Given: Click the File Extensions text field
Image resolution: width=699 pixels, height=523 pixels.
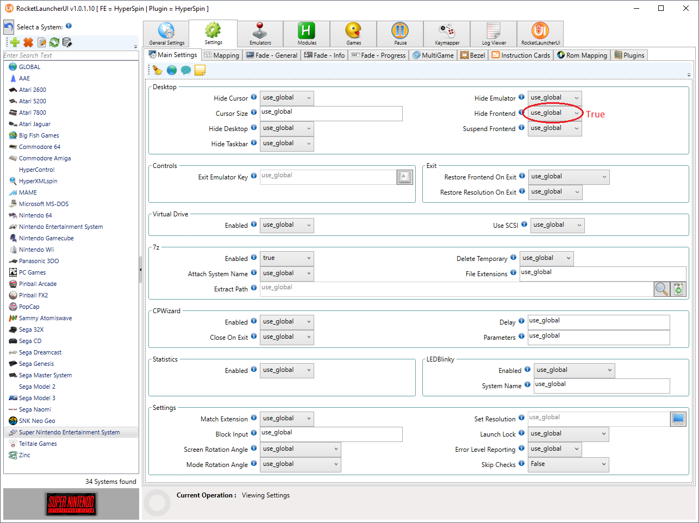Looking at the screenshot, I should (x=603, y=273).
